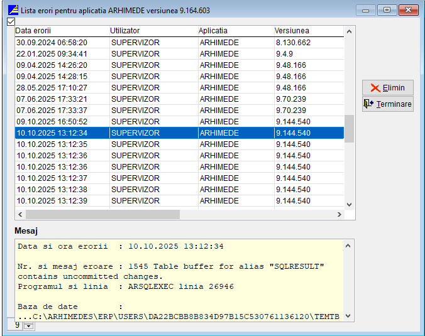Select error row 09.04.2025 14:26:20

(179, 65)
